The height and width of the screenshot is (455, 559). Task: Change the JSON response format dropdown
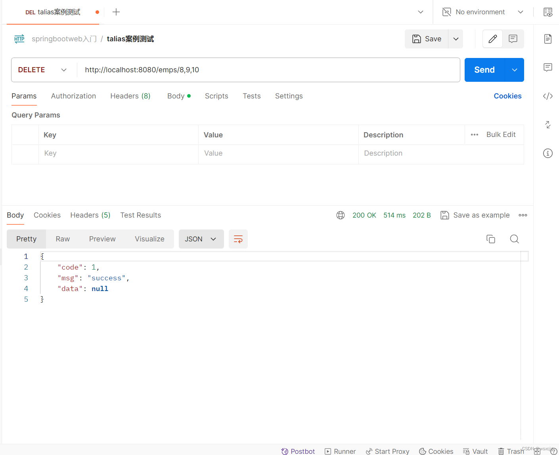201,239
